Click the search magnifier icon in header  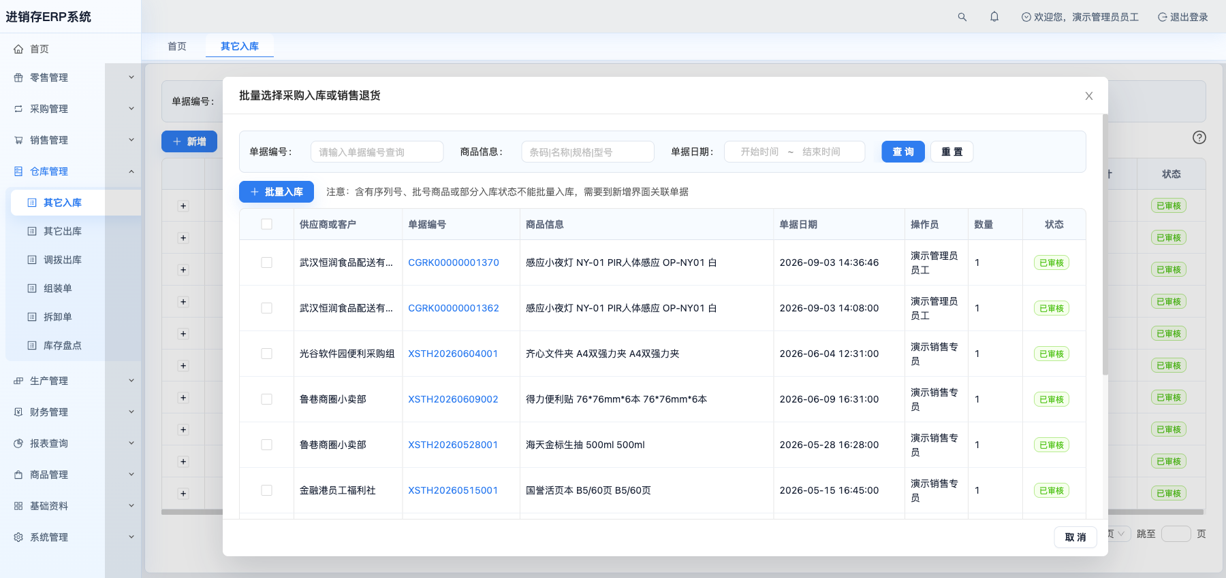[962, 17]
